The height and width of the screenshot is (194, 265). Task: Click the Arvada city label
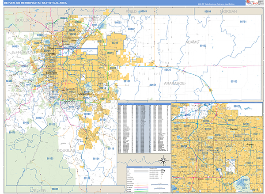[52, 54]
